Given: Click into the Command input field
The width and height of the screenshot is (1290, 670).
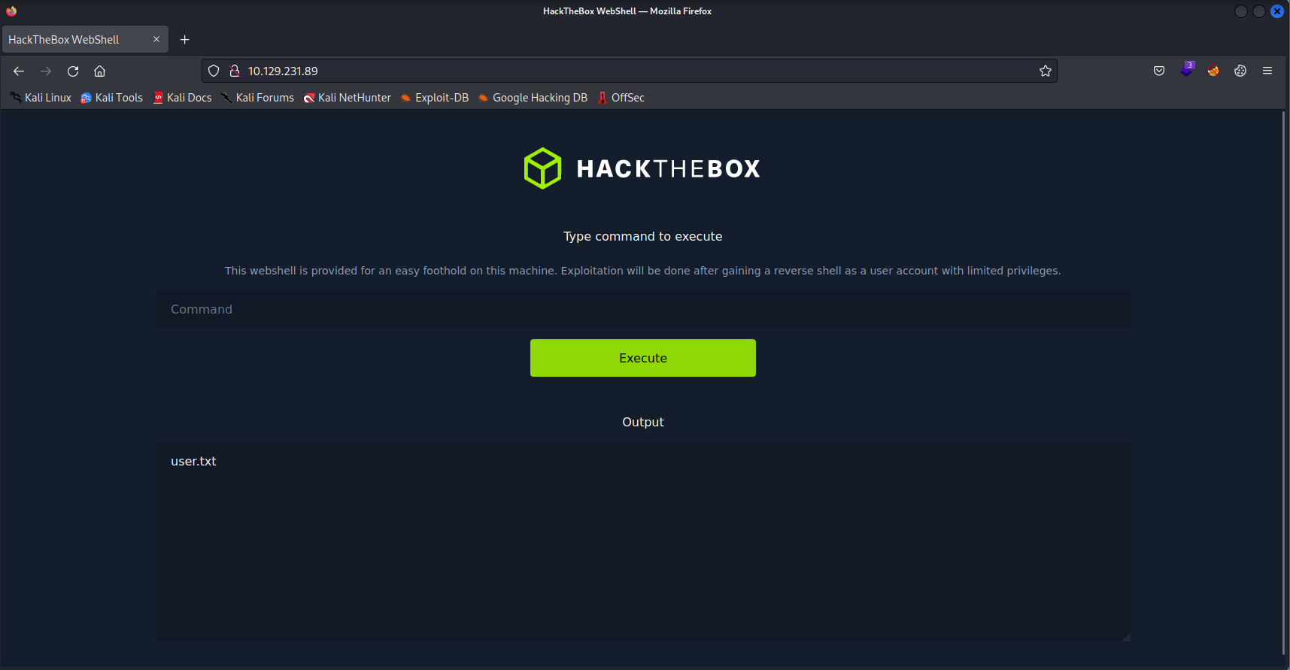Looking at the screenshot, I should [643, 309].
